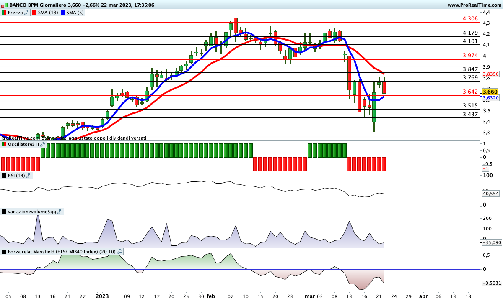Click the yellow 3,660 current price tag
Image resolution: width=503 pixels, height=301 pixels.
click(490, 92)
